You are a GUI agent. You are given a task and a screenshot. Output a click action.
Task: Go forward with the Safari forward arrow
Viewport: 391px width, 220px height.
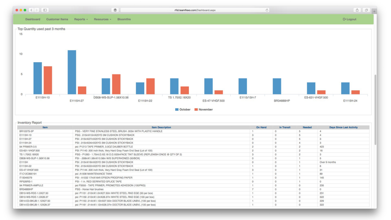37,10
